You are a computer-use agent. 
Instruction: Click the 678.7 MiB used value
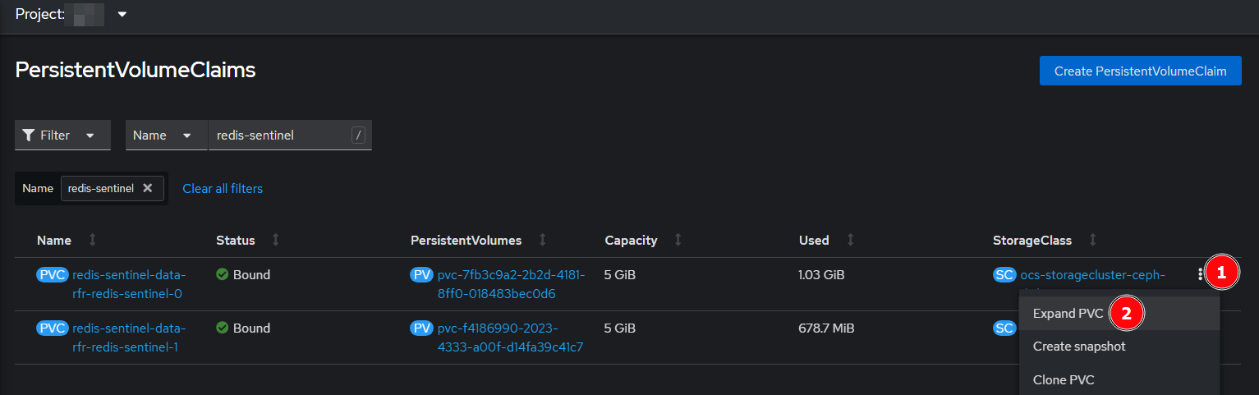826,328
